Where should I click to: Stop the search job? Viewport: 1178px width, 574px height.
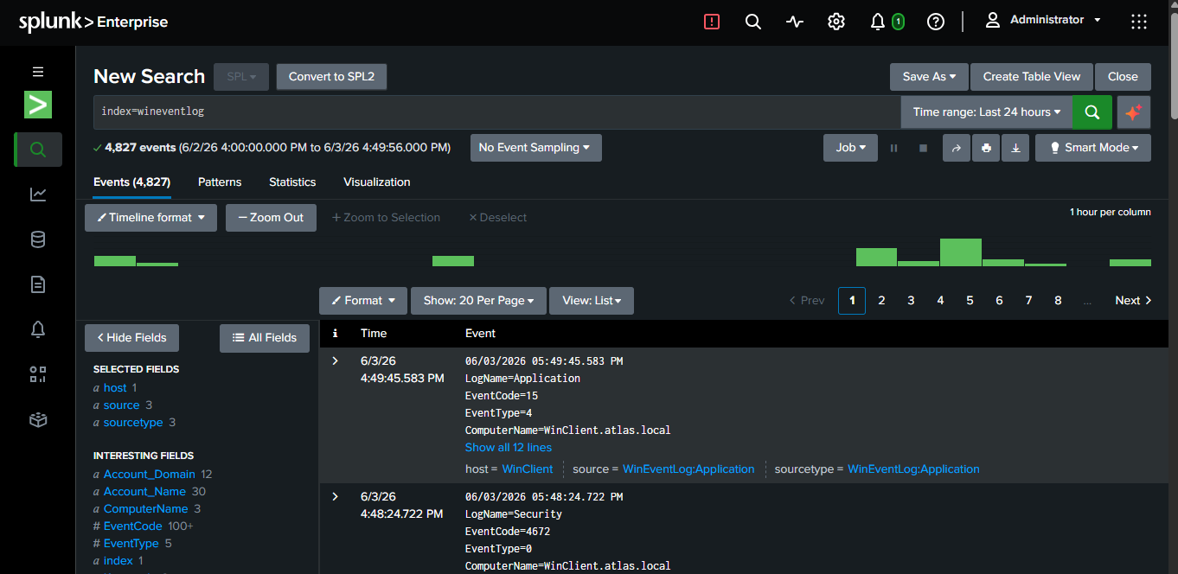pos(923,148)
